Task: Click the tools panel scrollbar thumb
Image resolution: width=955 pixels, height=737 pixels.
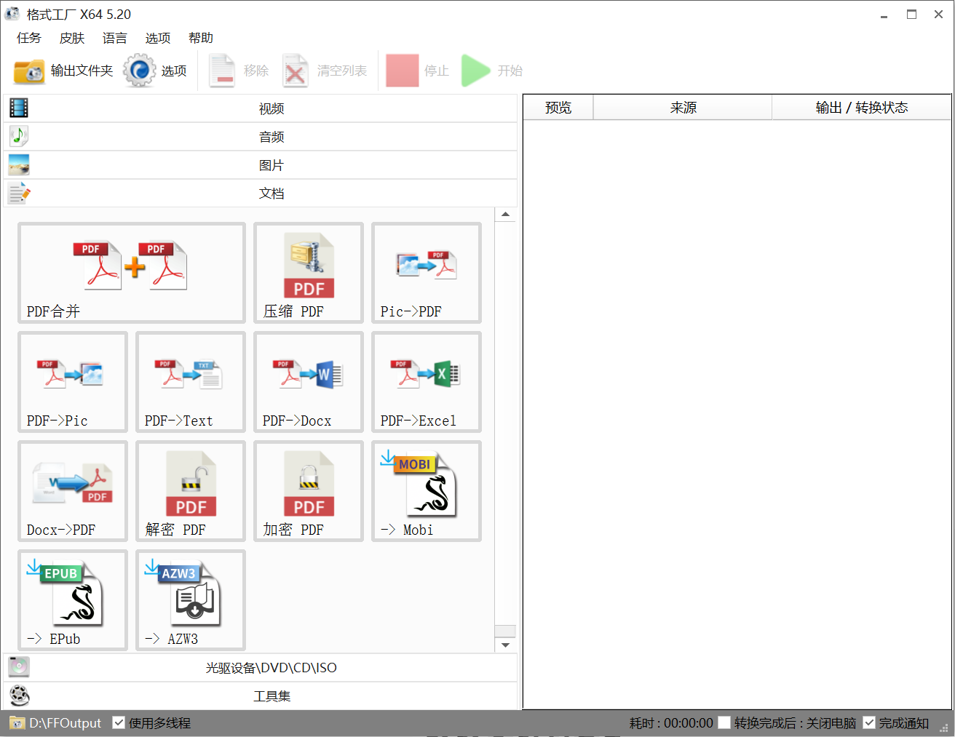Action: click(x=505, y=632)
